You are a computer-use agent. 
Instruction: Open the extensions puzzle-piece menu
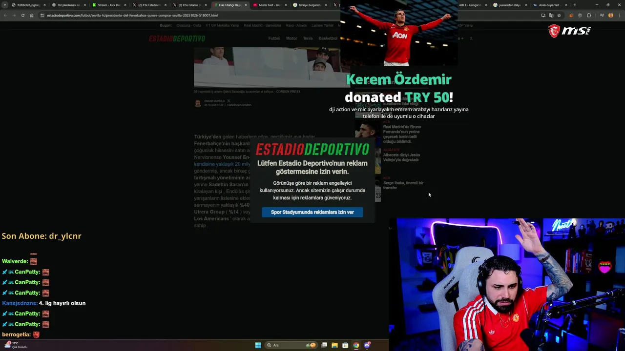pos(589,15)
